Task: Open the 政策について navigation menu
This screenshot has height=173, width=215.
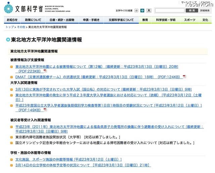Action: pos(33,20)
